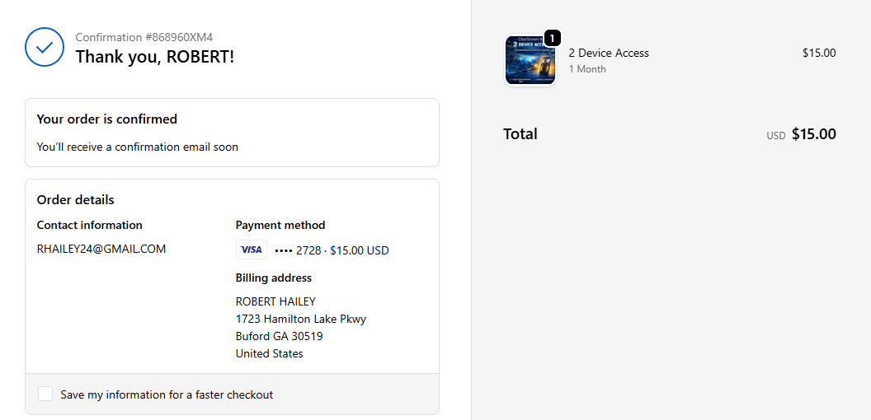The width and height of the screenshot is (871, 420).
Task: Click the 'Your order is confirmed' heading
Action: (107, 119)
